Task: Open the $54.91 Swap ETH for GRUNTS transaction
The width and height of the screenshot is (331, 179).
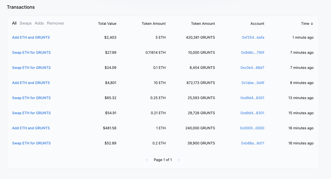Action: coord(31,113)
